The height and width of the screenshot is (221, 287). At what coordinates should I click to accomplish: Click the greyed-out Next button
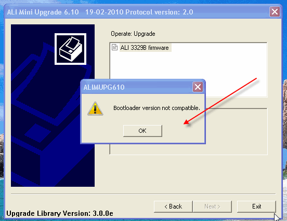pos(212,206)
